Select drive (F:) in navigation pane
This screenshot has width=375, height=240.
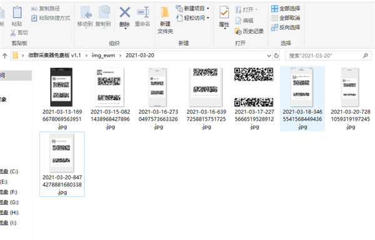coord(9,192)
